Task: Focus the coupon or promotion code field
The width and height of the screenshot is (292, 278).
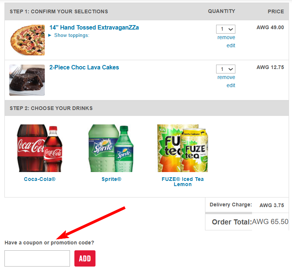Action: coord(37,258)
